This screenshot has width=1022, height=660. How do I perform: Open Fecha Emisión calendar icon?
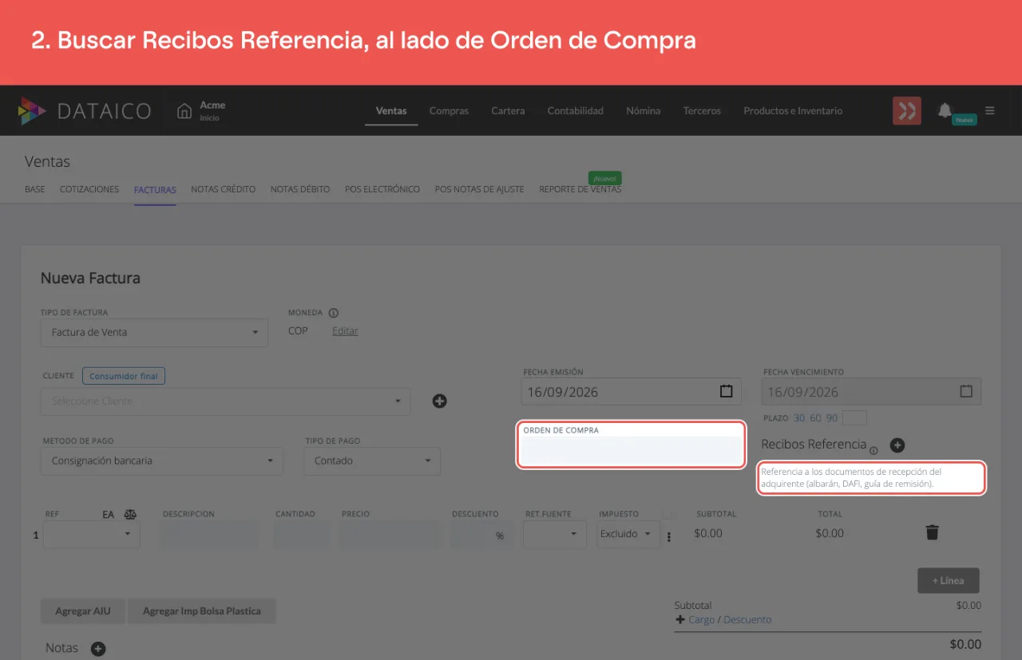point(727,391)
